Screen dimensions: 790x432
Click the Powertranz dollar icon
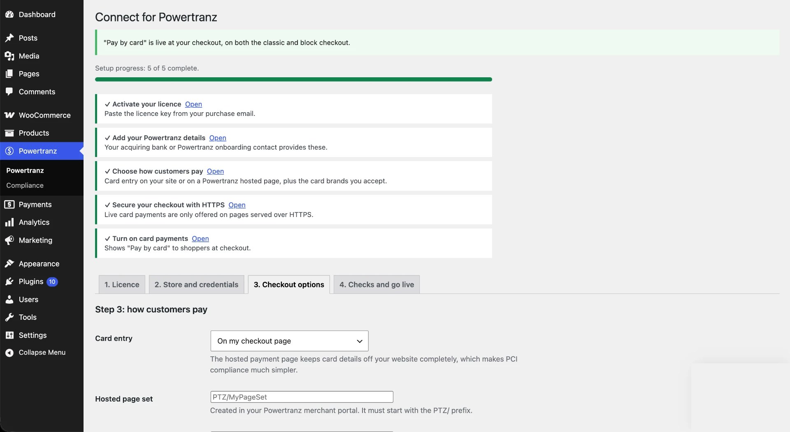(9, 151)
